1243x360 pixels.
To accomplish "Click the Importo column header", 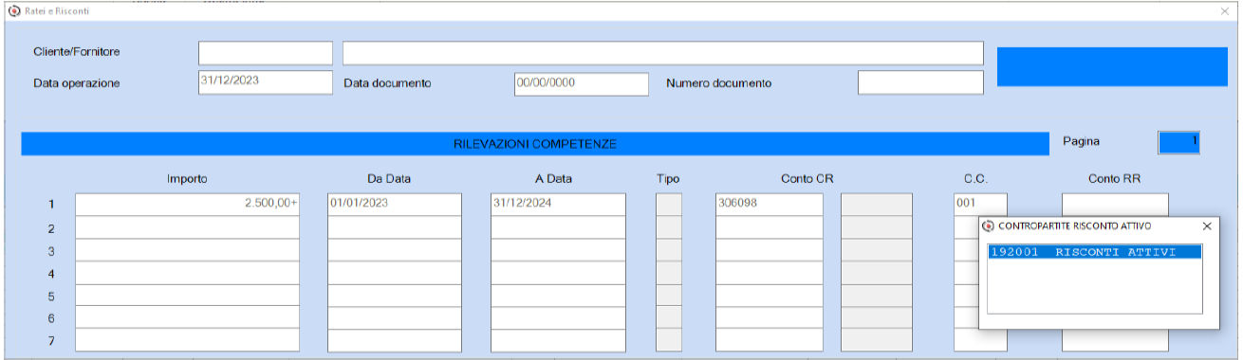I will point(187,178).
